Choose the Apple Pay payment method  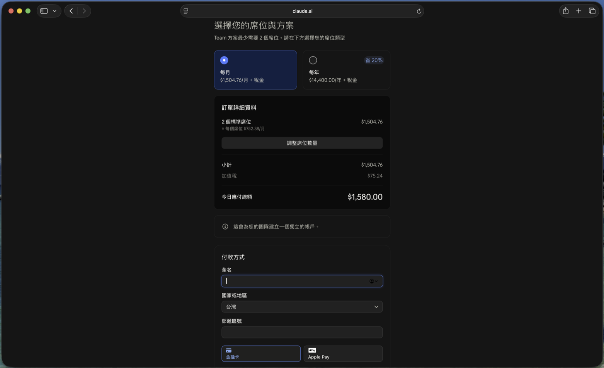[x=343, y=354]
